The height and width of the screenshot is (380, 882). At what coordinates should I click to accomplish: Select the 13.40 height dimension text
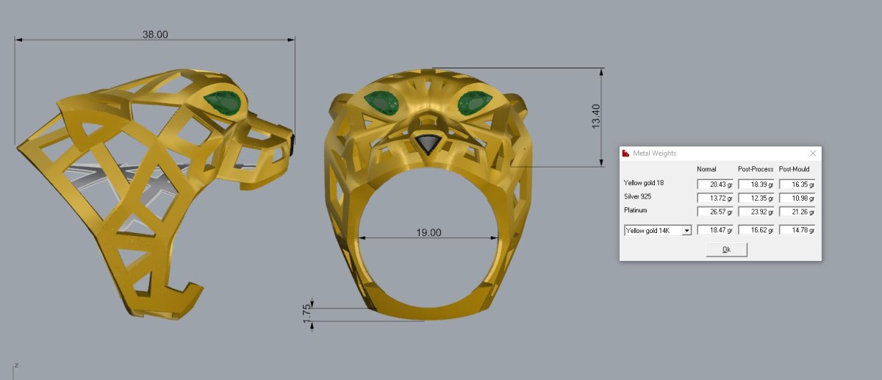pyautogui.click(x=596, y=117)
